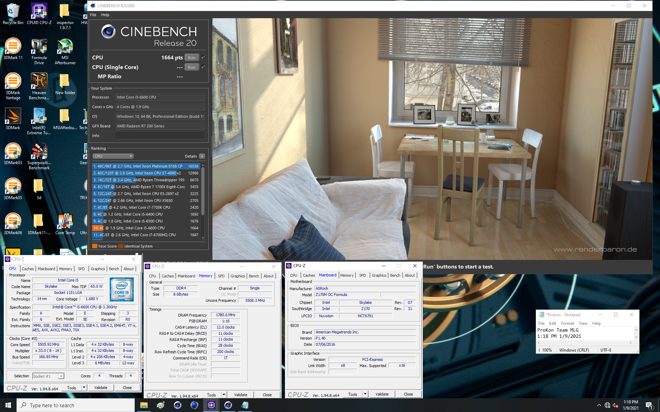This screenshot has height=412, width=660.
Task: Launch the 3DMark03 desktop icon
Action: [13, 154]
